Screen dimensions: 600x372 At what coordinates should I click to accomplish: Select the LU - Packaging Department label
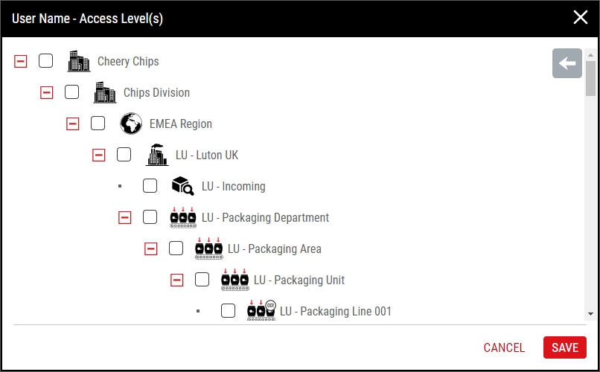coord(265,217)
